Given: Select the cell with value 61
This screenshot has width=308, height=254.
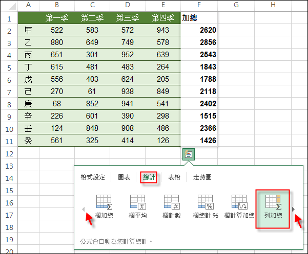Looking at the screenshot, I should coord(92,91).
